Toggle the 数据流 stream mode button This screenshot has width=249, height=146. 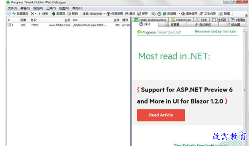coord(59,14)
